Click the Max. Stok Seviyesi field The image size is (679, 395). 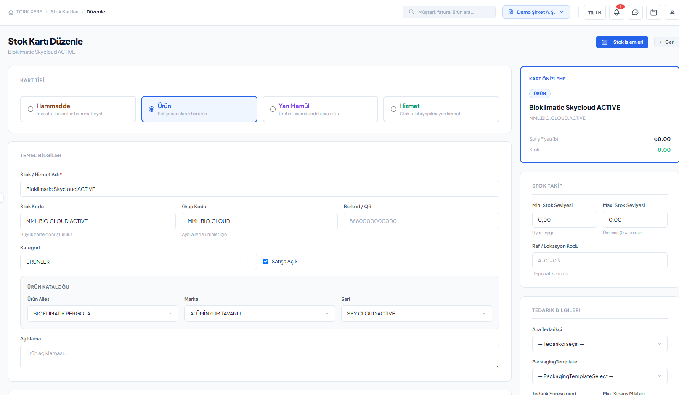coord(635,220)
